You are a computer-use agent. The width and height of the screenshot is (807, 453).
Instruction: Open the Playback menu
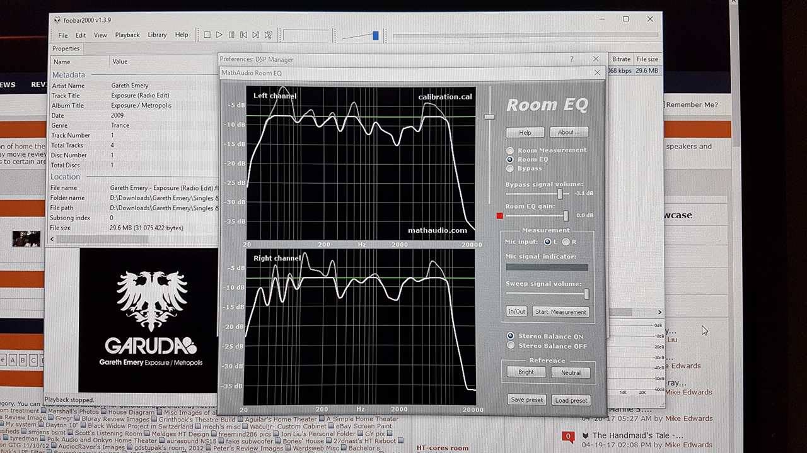coord(127,35)
